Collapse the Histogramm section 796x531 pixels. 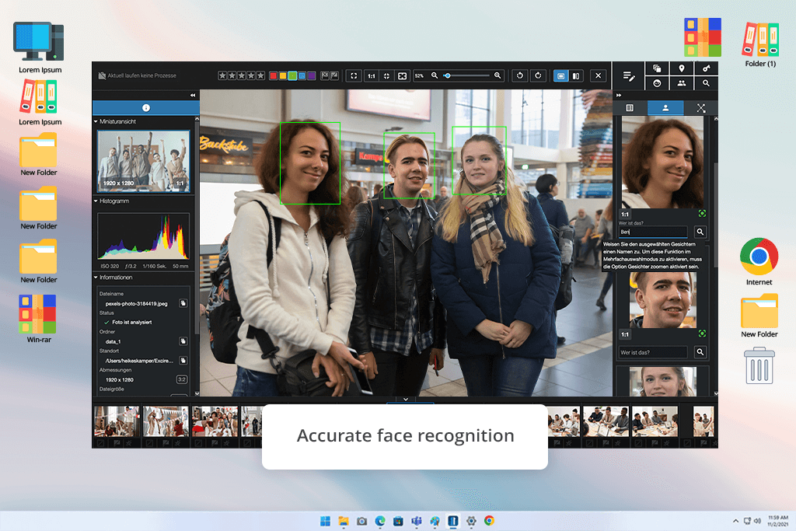tap(96, 201)
